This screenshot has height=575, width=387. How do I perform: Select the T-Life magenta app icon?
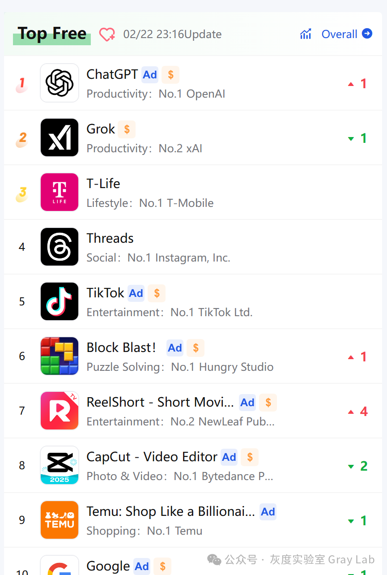tap(60, 192)
